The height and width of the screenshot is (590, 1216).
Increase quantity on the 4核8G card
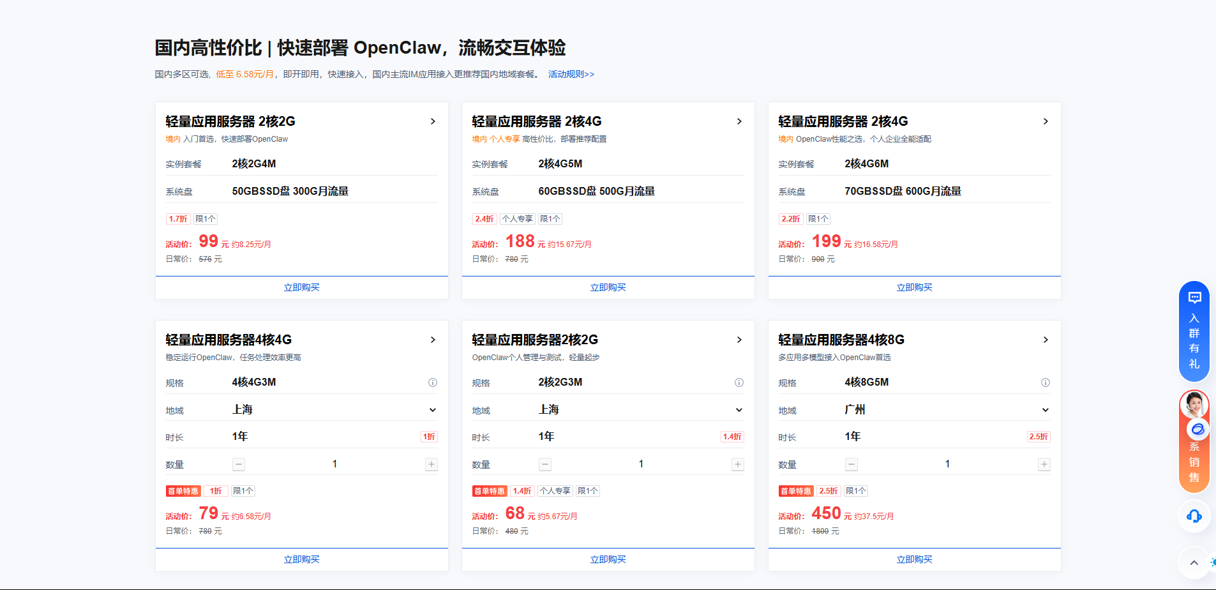pos(1044,464)
